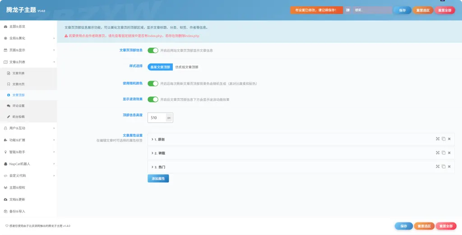Toggle the 使用随机颜色 switch
The height and width of the screenshot is (235, 462).
153,84
